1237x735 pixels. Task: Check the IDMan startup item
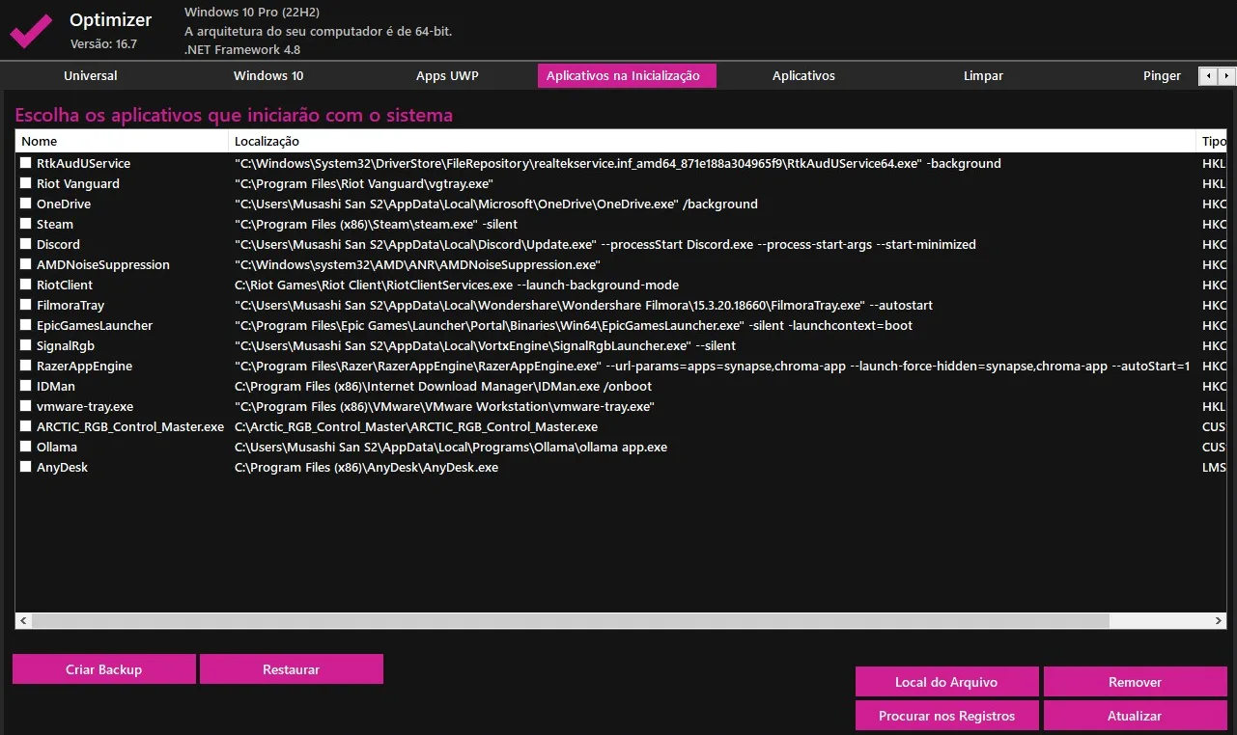26,387
